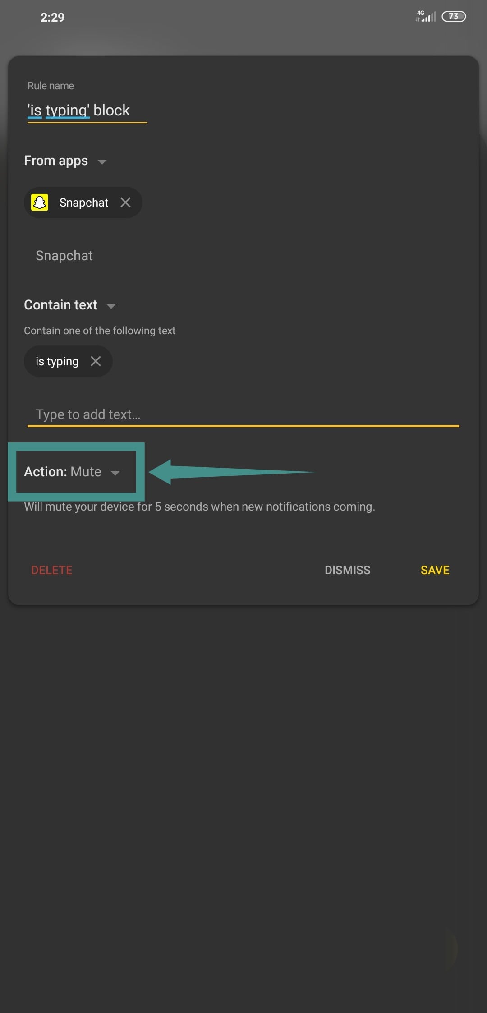Tap the clock in status bar
Image resolution: width=487 pixels, height=1013 pixels.
[52, 17]
